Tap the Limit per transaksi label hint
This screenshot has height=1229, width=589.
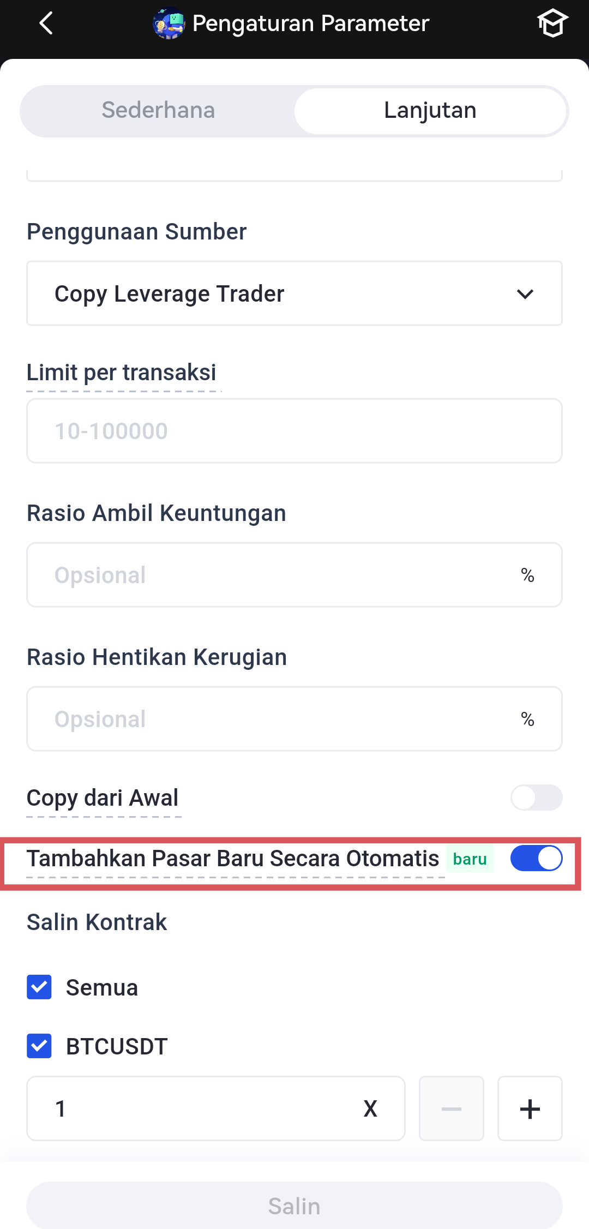coord(122,373)
